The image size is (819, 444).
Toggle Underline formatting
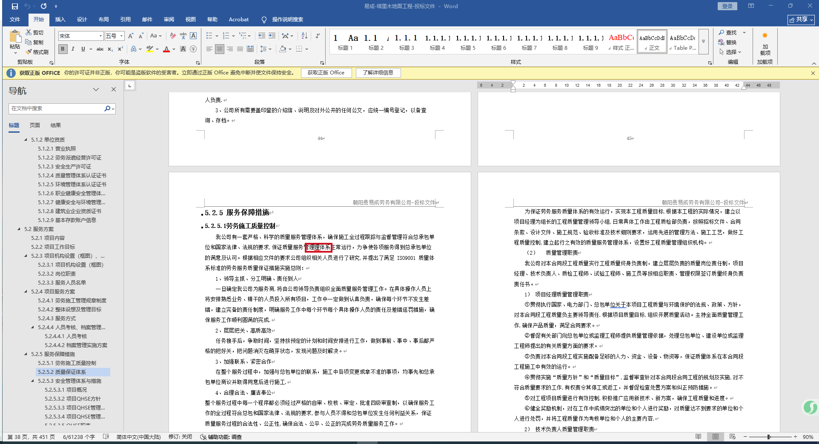(x=83, y=49)
